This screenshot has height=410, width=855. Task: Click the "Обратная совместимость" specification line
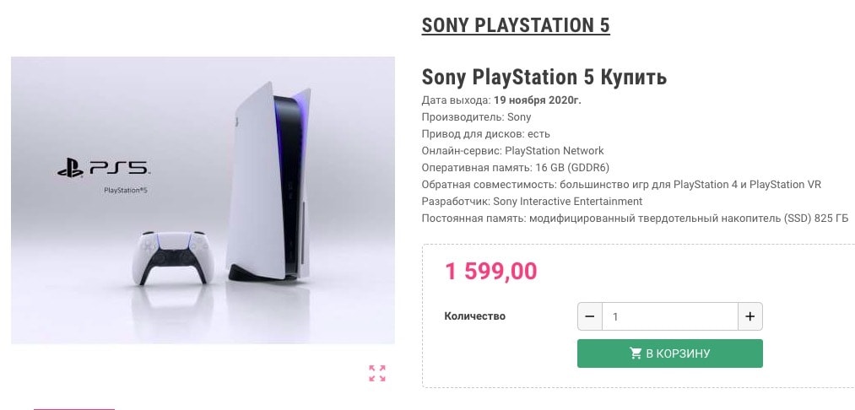(x=620, y=185)
